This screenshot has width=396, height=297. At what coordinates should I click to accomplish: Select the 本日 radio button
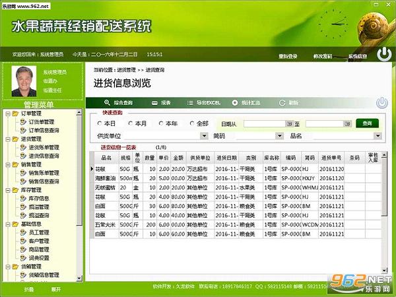pos(99,123)
